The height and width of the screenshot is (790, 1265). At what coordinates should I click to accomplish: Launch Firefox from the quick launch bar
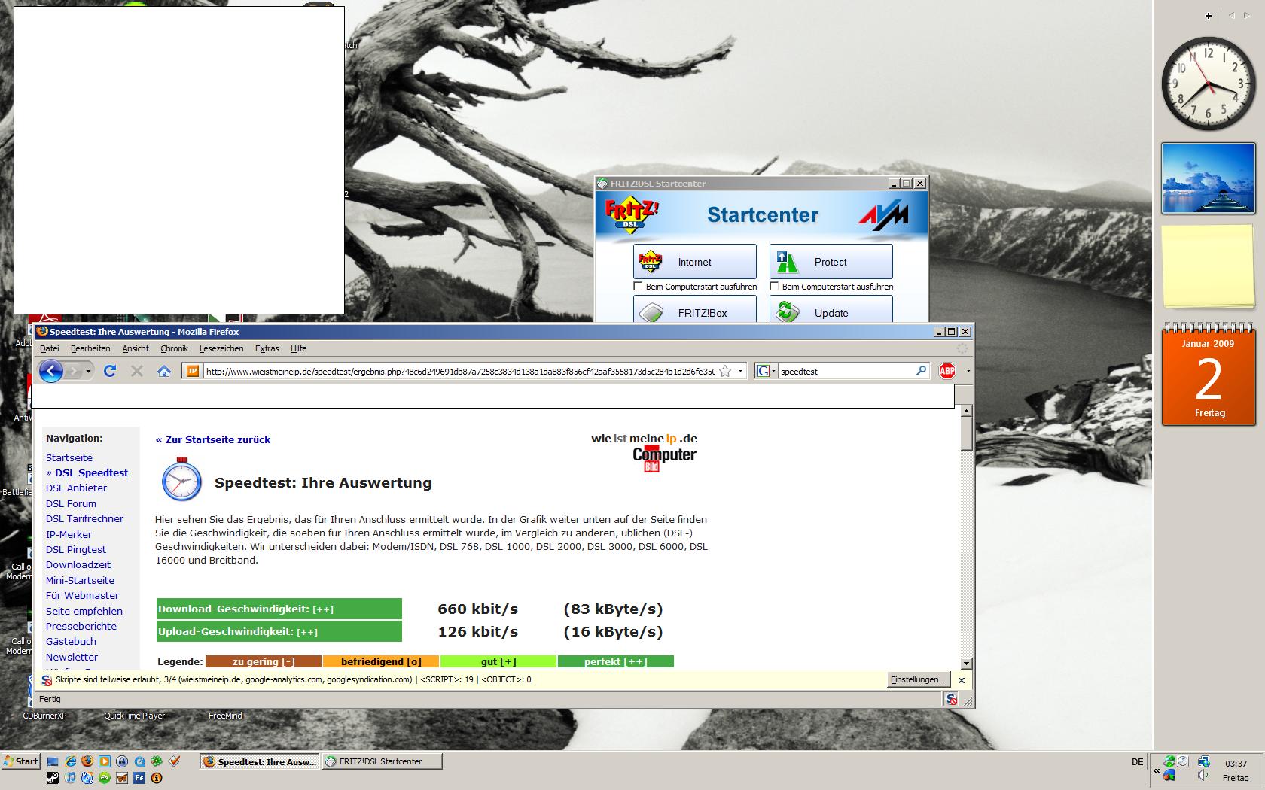pyautogui.click(x=87, y=761)
